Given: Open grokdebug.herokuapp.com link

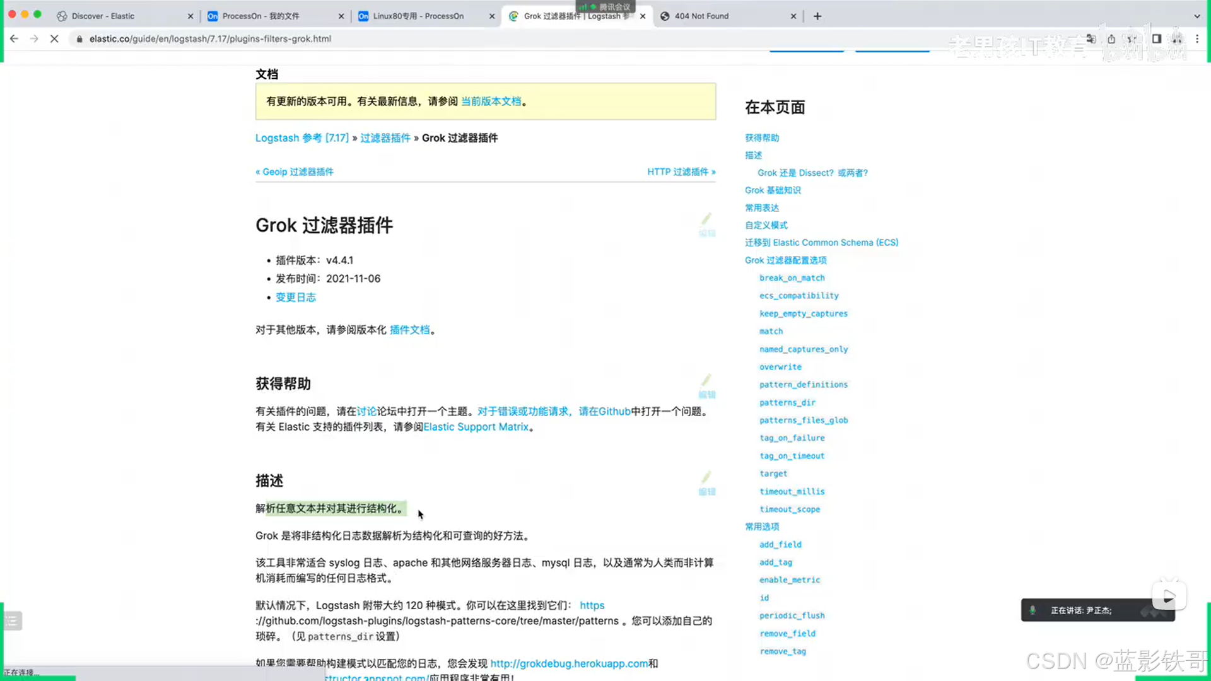Looking at the screenshot, I should [569, 663].
